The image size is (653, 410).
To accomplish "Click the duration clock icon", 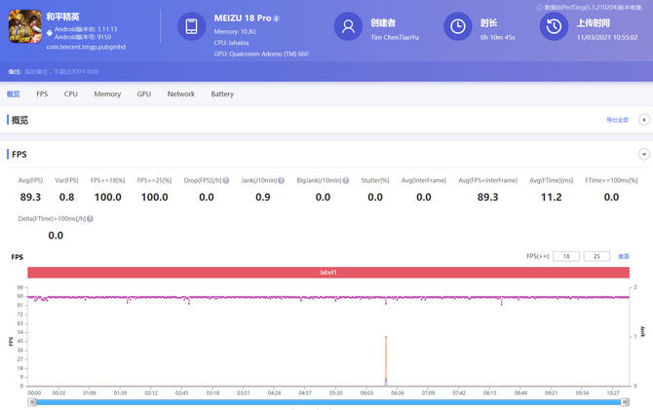I will point(458,26).
